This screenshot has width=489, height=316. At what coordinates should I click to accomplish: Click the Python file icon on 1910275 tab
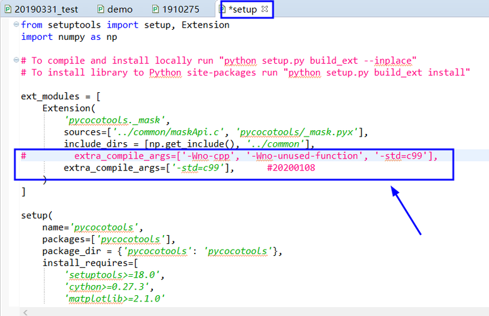click(x=155, y=9)
